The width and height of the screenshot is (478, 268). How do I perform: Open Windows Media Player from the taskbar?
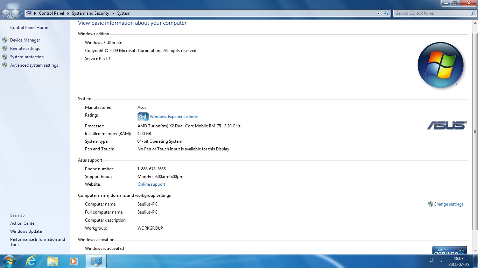click(x=73, y=261)
